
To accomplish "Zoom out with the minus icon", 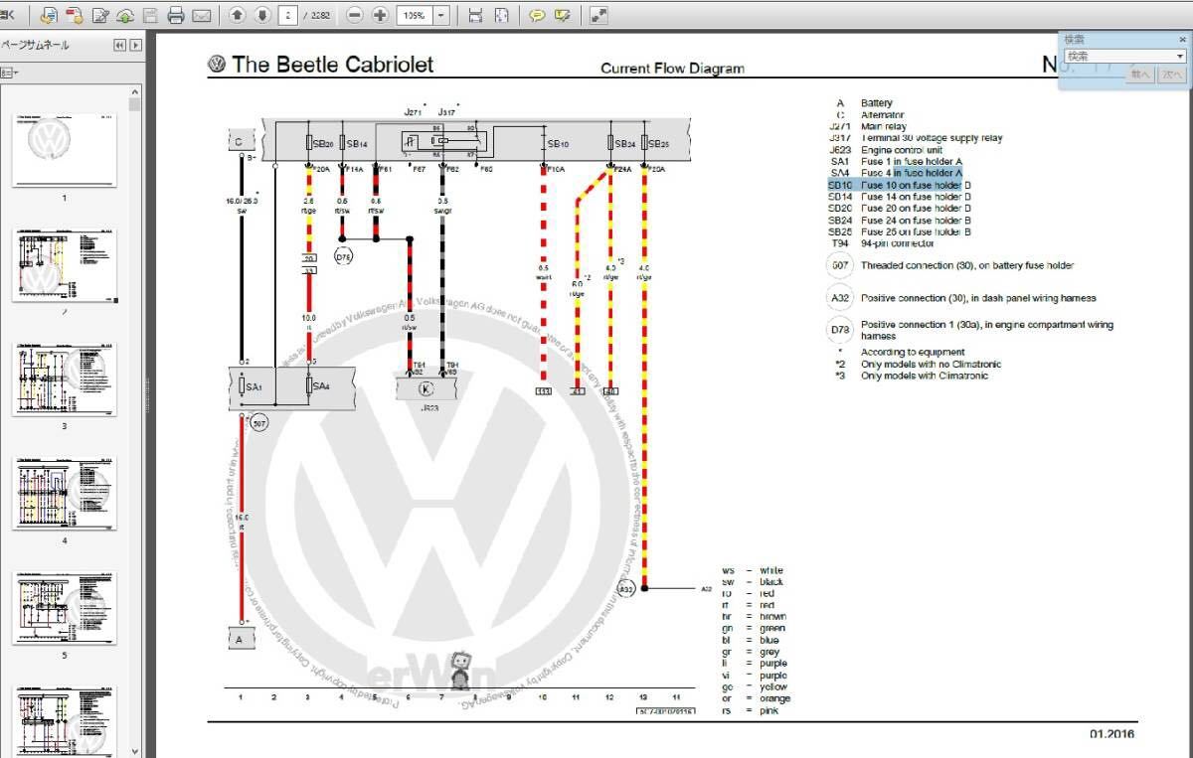I will (355, 15).
